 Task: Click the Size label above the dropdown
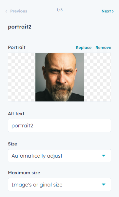pyautogui.click(x=12, y=144)
